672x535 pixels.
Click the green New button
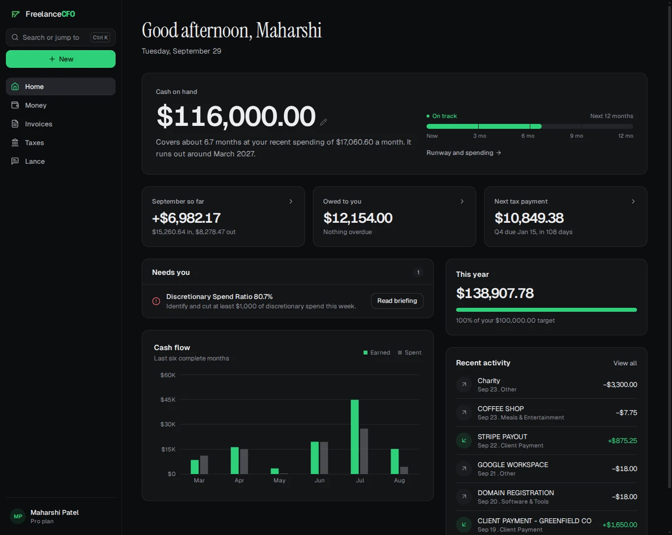coord(61,59)
